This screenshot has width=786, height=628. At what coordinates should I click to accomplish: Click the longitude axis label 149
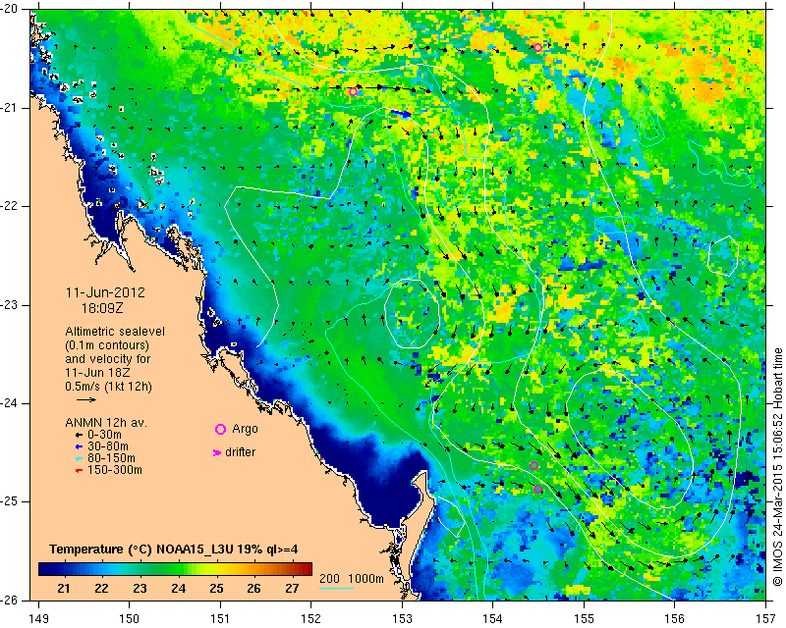tap(38, 619)
